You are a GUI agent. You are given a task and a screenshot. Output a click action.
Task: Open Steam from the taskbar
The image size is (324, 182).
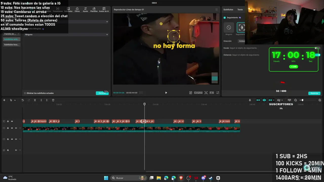211,178
